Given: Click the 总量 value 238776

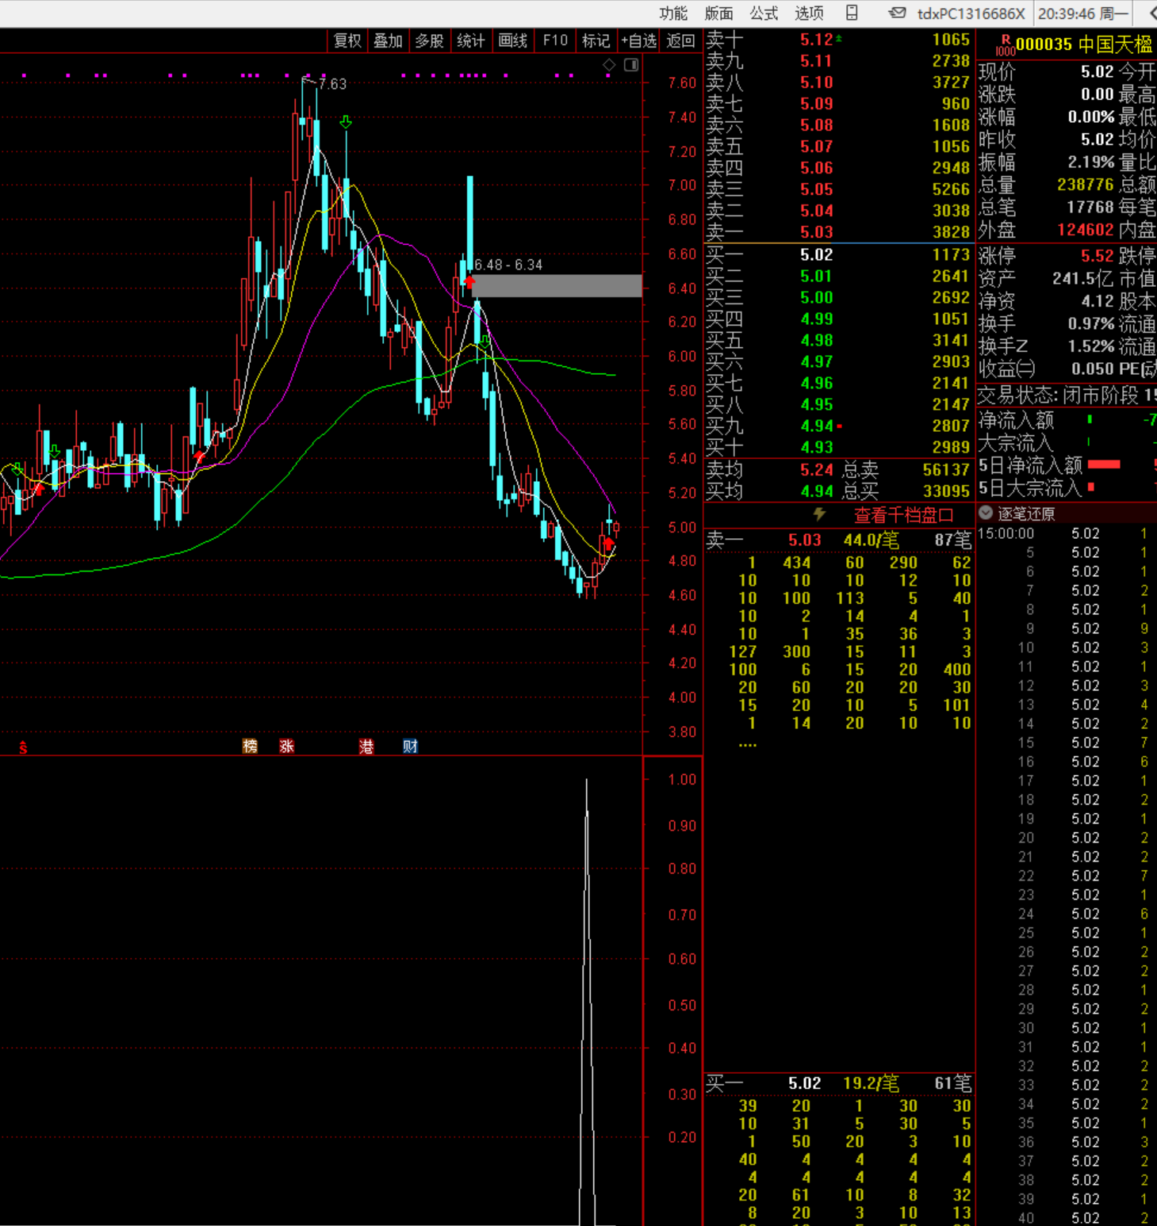Looking at the screenshot, I should (1086, 185).
